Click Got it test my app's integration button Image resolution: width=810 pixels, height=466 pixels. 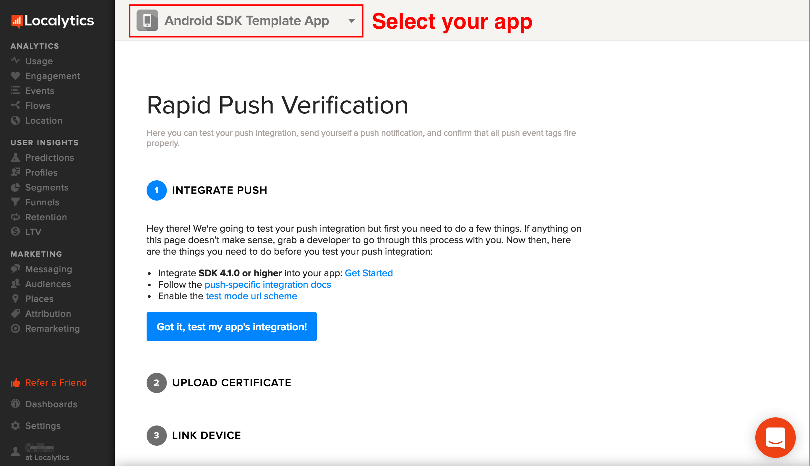pos(231,327)
